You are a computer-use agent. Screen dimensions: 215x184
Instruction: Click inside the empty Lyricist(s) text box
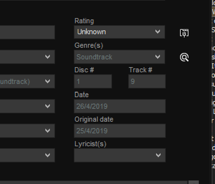pyautogui.click(x=113, y=155)
